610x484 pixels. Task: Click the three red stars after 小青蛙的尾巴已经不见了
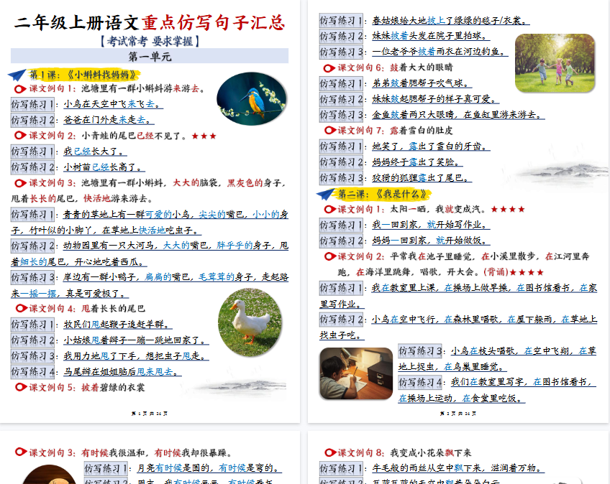point(204,136)
